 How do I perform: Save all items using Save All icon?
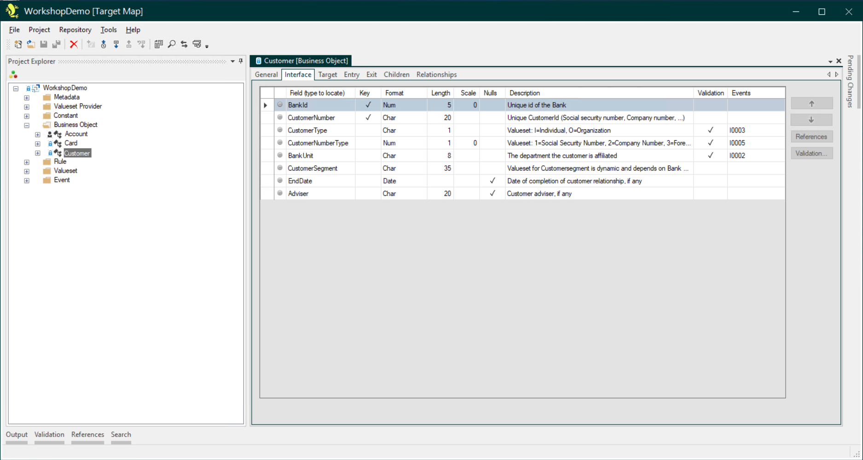(x=57, y=44)
